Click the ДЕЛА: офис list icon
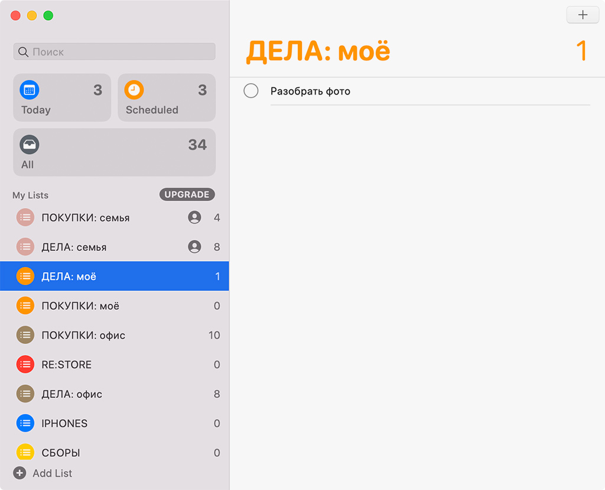The image size is (605, 490). (25, 394)
